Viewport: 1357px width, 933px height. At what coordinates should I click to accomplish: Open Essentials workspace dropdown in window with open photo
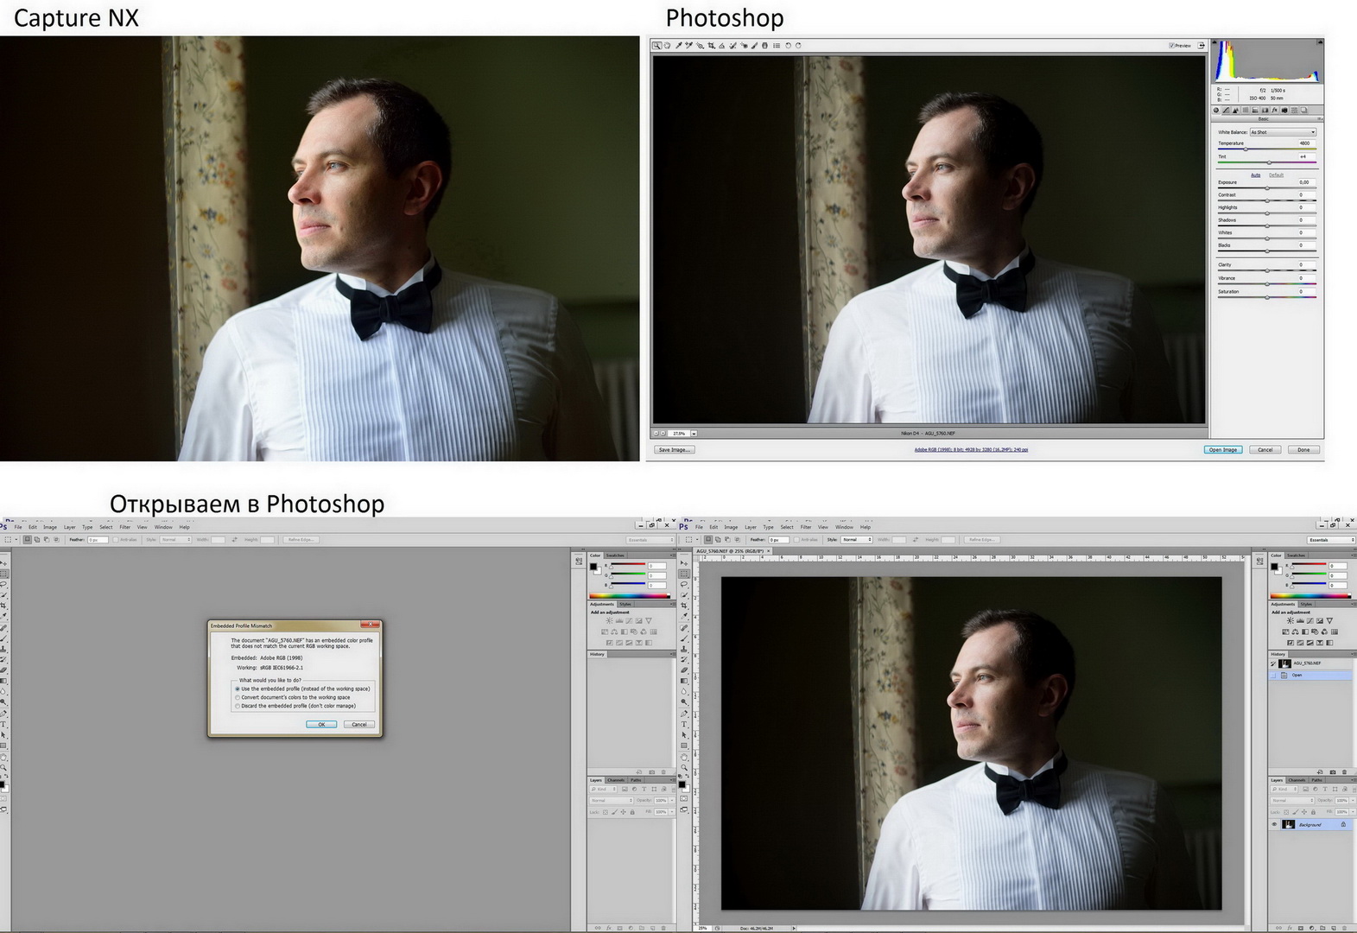(1332, 540)
